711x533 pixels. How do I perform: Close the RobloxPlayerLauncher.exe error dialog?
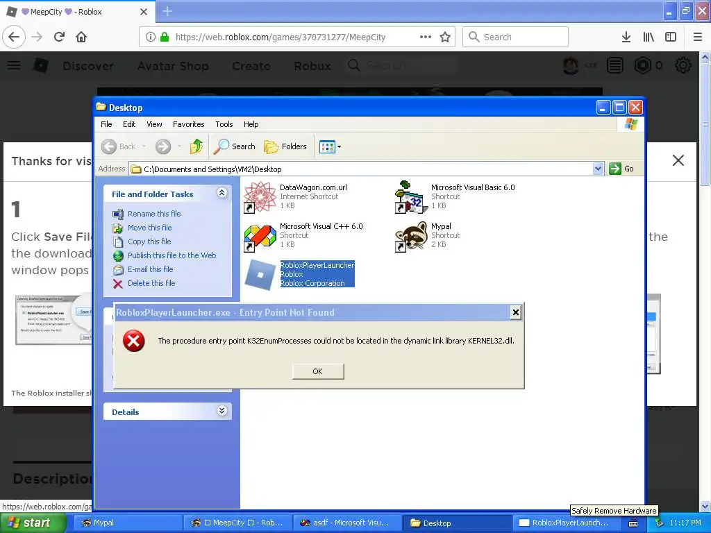tap(516, 312)
